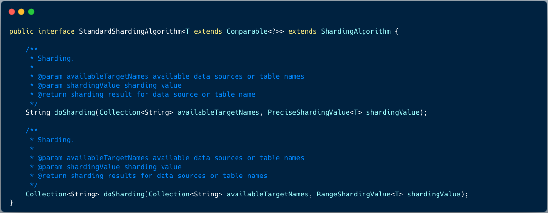548x213 pixels.
Task: Click the second 'Sharding.' Javadoc description line
Action: tap(55, 140)
